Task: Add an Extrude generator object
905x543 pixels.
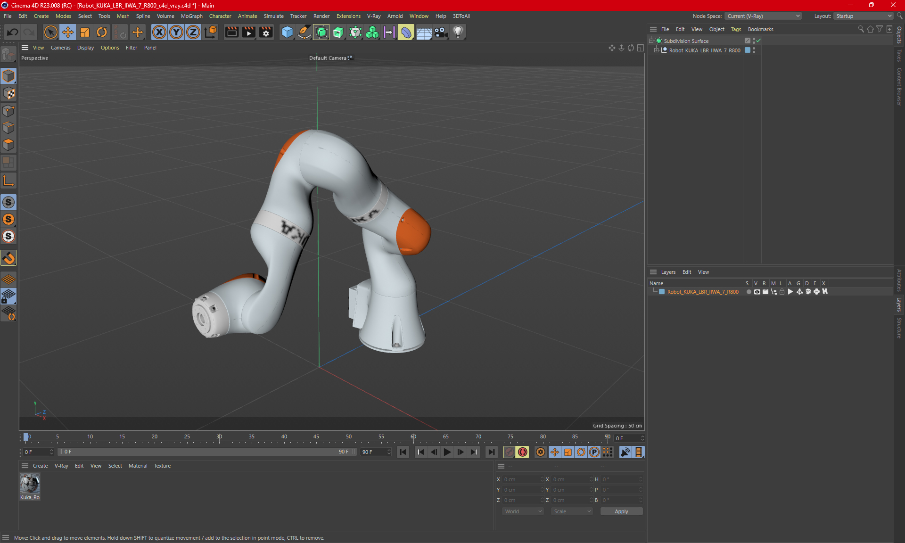Action: point(338,32)
